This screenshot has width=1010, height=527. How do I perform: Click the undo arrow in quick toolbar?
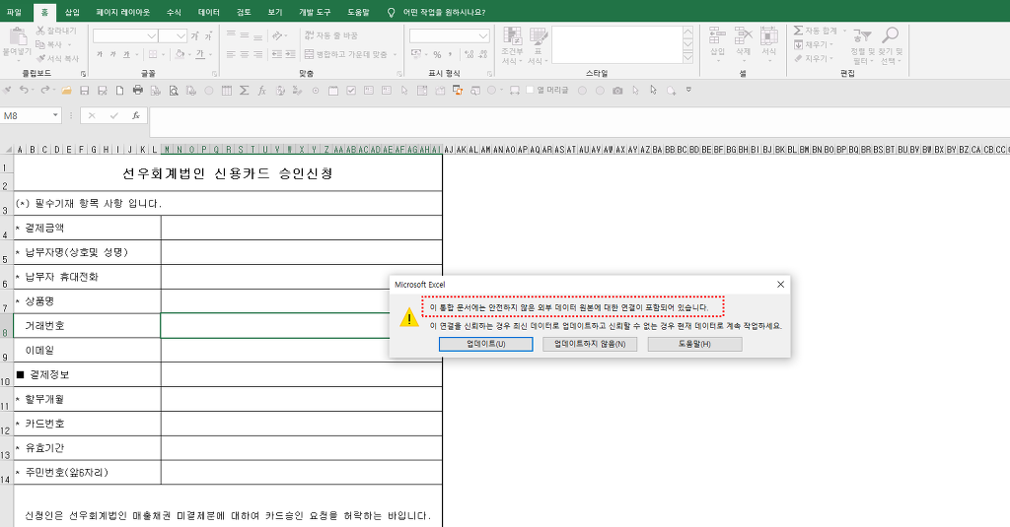click(24, 90)
